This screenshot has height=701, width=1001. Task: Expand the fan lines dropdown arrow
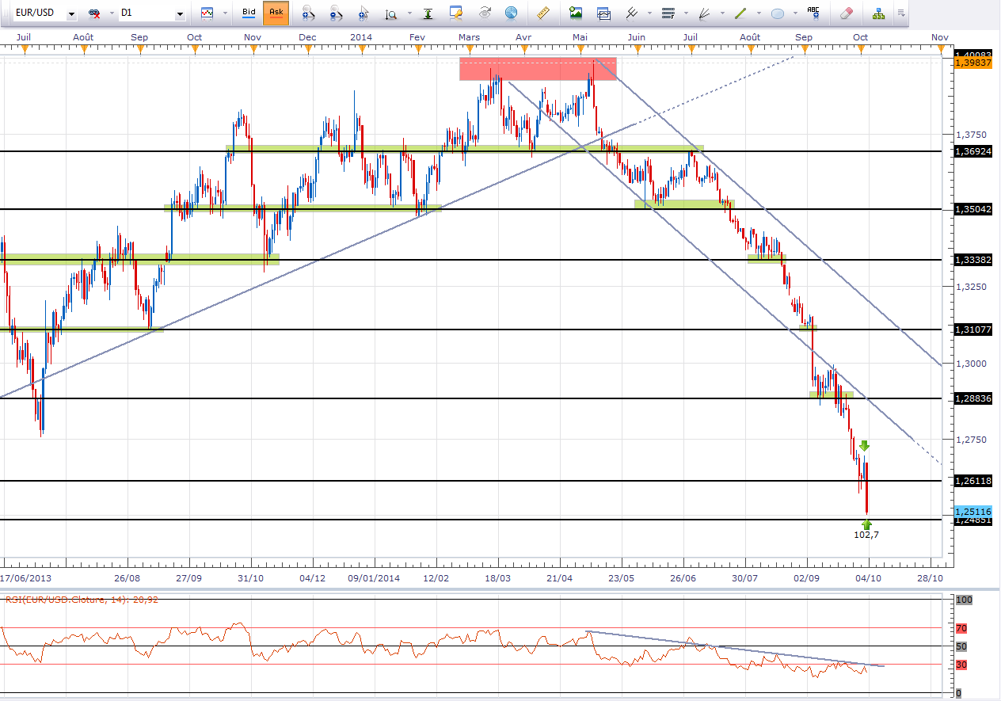click(722, 13)
